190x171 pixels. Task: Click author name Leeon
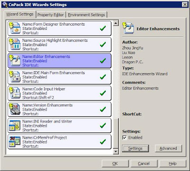pos(127,57)
